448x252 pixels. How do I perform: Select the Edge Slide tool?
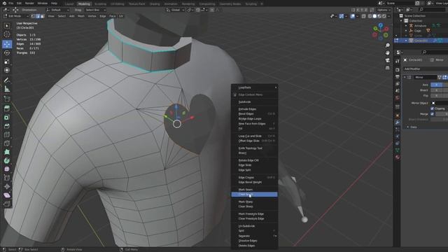7,178
